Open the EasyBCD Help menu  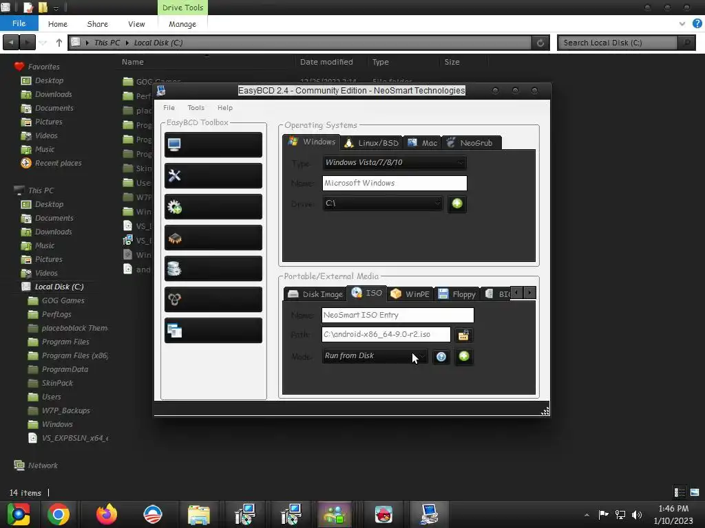point(225,108)
